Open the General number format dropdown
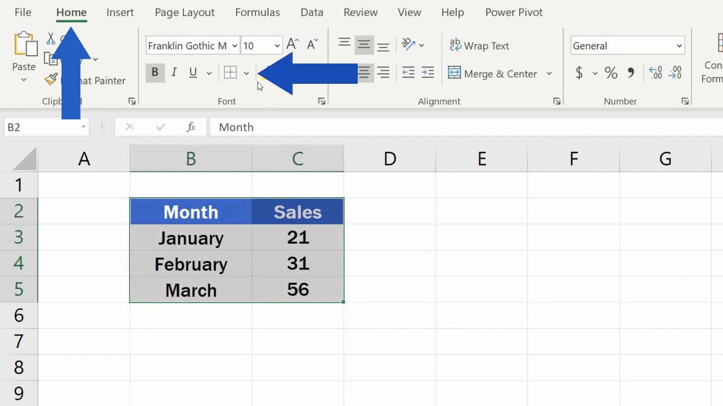This screenshot has width=723, height=406. tap(678, 45)
